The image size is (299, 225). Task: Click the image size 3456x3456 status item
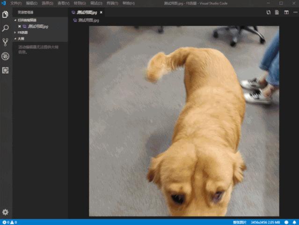(x=265, y=222)
